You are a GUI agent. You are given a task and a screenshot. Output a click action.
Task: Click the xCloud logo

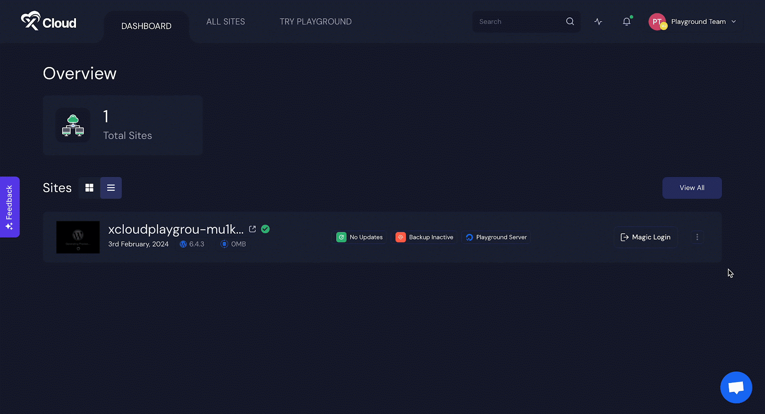tap(48, 22)
